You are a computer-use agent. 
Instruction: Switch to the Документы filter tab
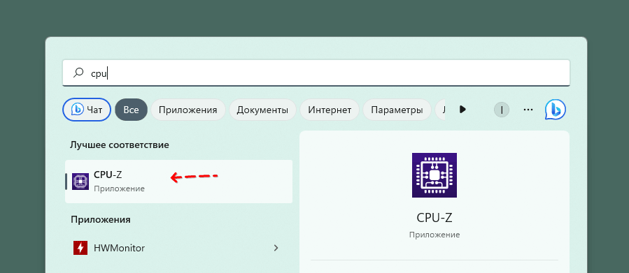[x=262, y=110]
